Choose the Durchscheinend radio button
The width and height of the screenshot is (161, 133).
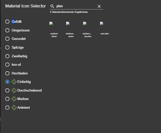[7, 91]
